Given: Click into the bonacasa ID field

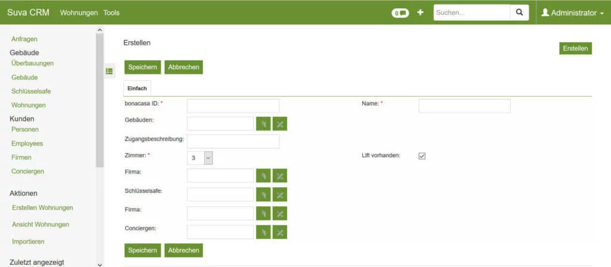Looking at the screenshot, I should 233,106.
